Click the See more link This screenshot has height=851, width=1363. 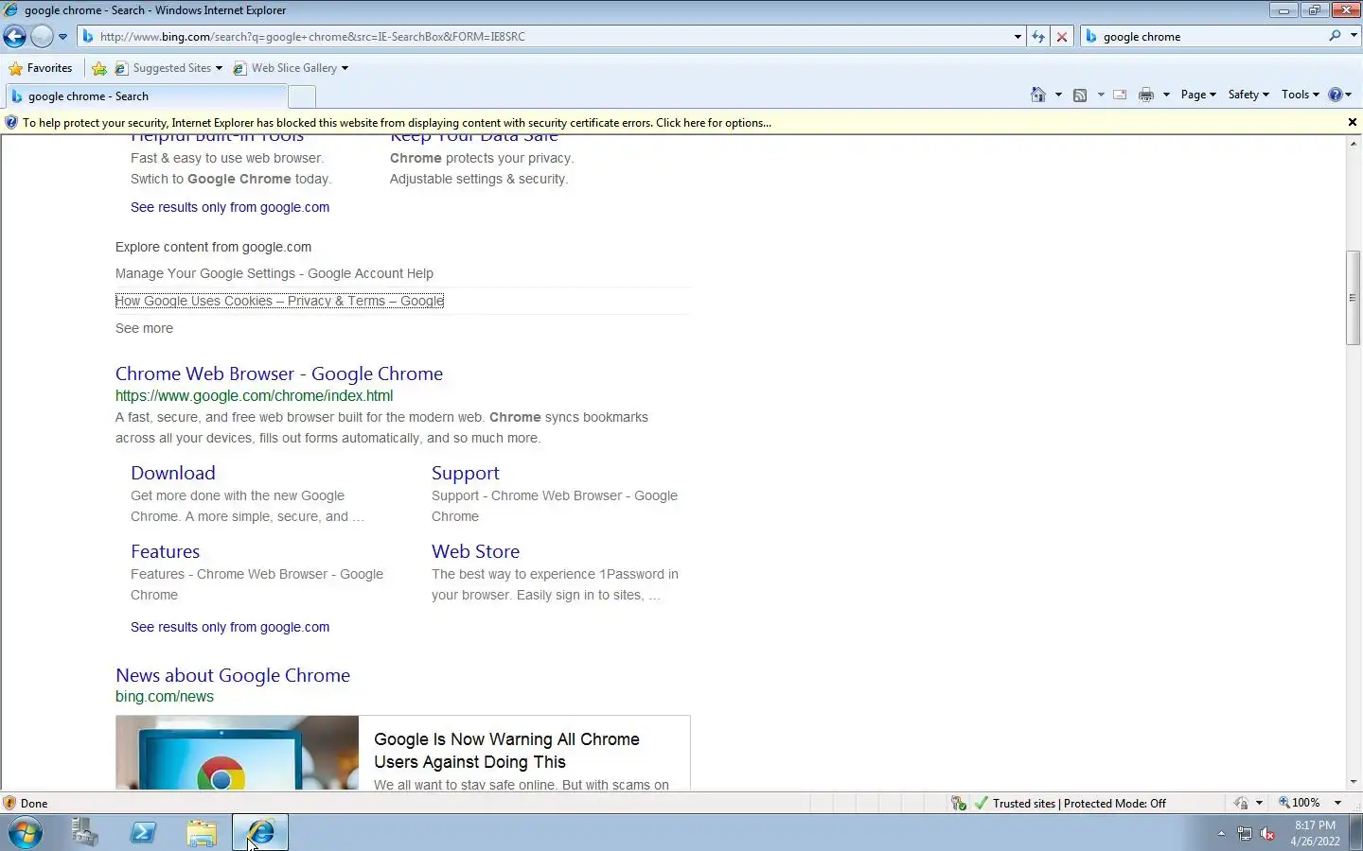144,328
